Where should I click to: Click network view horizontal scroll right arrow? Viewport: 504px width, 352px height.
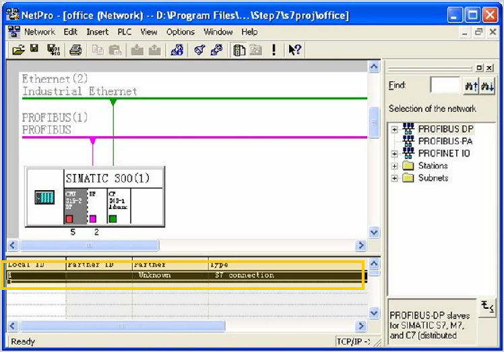click(361, 245)
